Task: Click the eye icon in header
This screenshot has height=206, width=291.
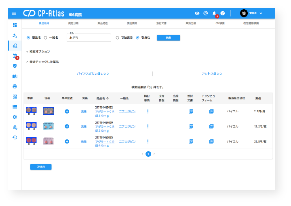Action: coord(197,13)
